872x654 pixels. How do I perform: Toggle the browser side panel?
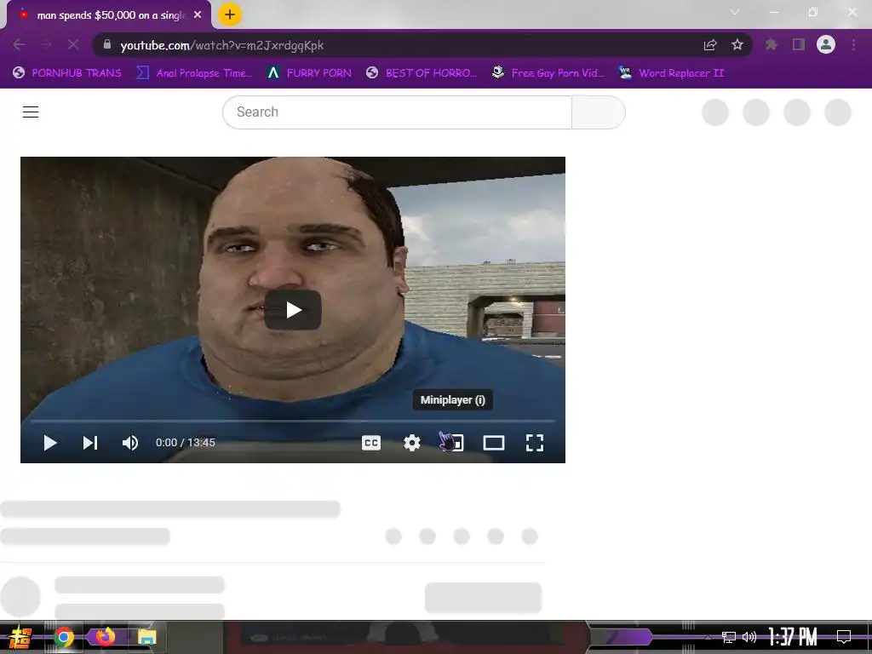click(x=799, y=44)
